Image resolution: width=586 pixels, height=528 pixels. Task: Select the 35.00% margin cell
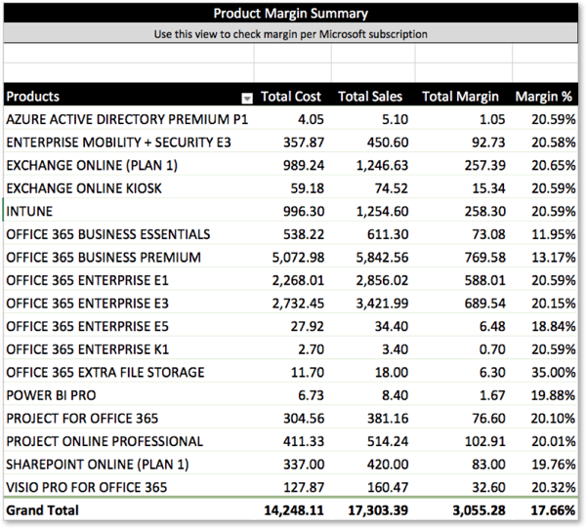coord(554,372)
